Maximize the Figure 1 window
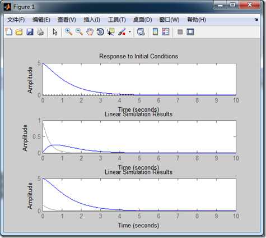 pos(232,5)
